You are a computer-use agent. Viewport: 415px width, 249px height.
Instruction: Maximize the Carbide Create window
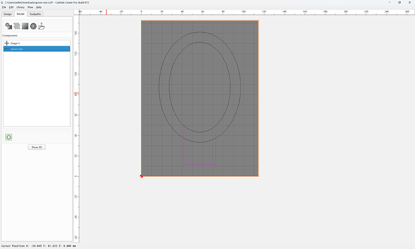pyautogui.click(x=399, y=2)
